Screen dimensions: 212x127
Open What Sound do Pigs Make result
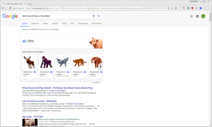[58, 88]
